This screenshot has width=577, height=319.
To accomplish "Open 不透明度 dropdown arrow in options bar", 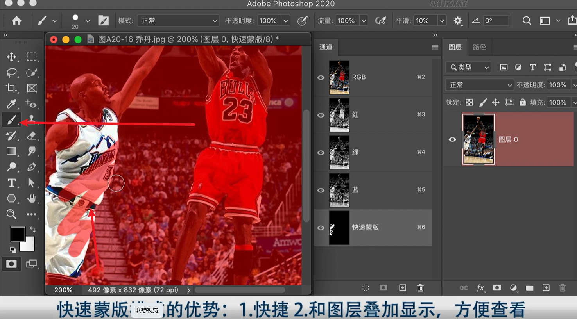I will coord(286,21).
